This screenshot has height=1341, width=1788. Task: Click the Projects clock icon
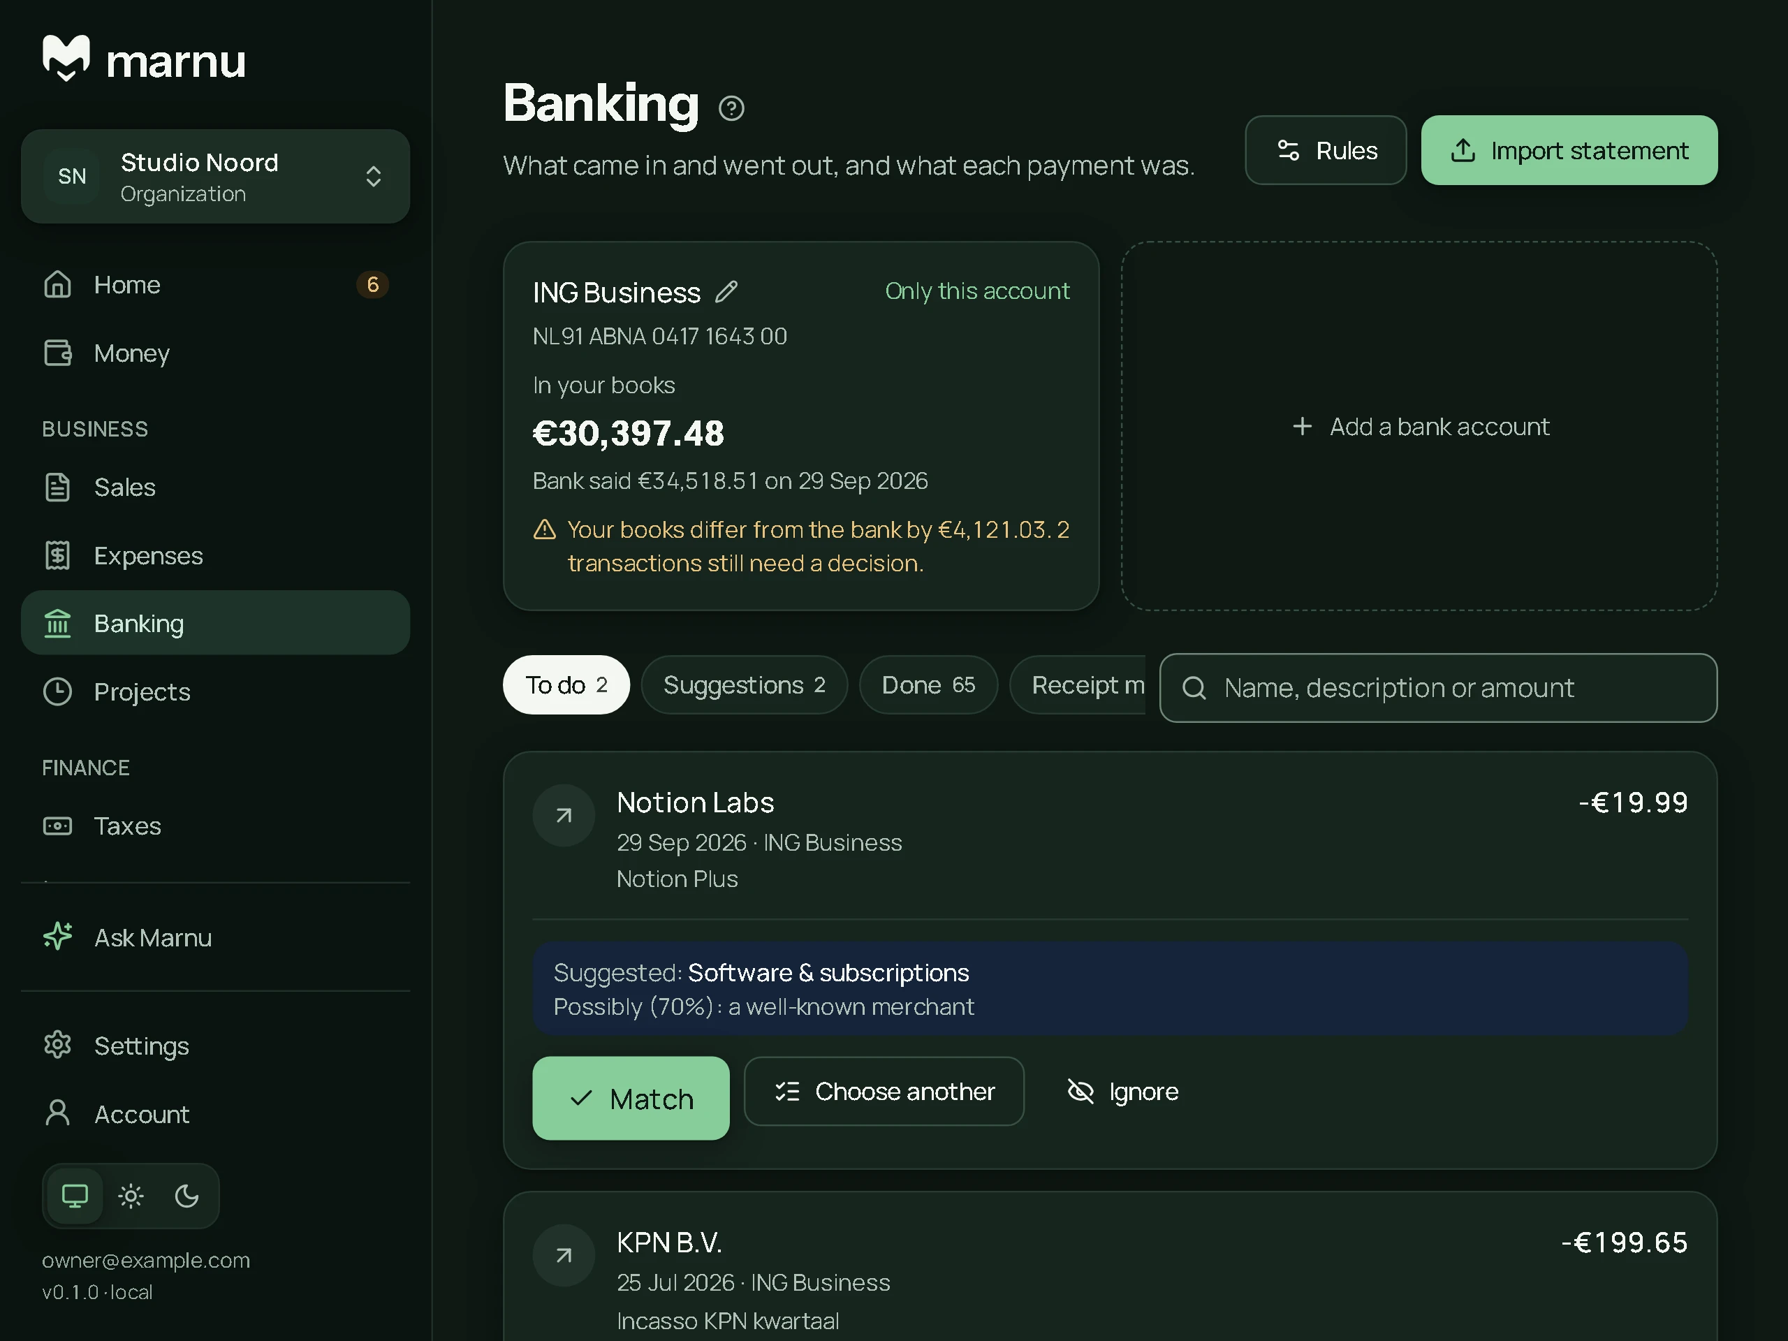57,692
